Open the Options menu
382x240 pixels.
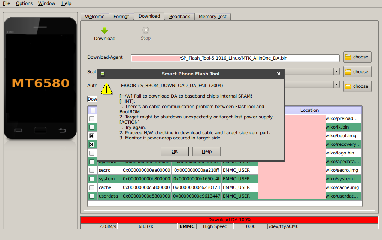(24, 3)
